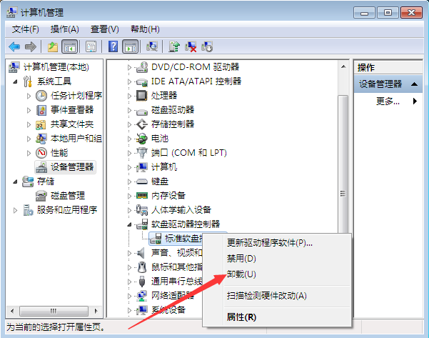This screenshot has height=338, width=429.
Task: Select the IDE ATA/ATAPI 控制器 icon
Action: tap(142, 81)
